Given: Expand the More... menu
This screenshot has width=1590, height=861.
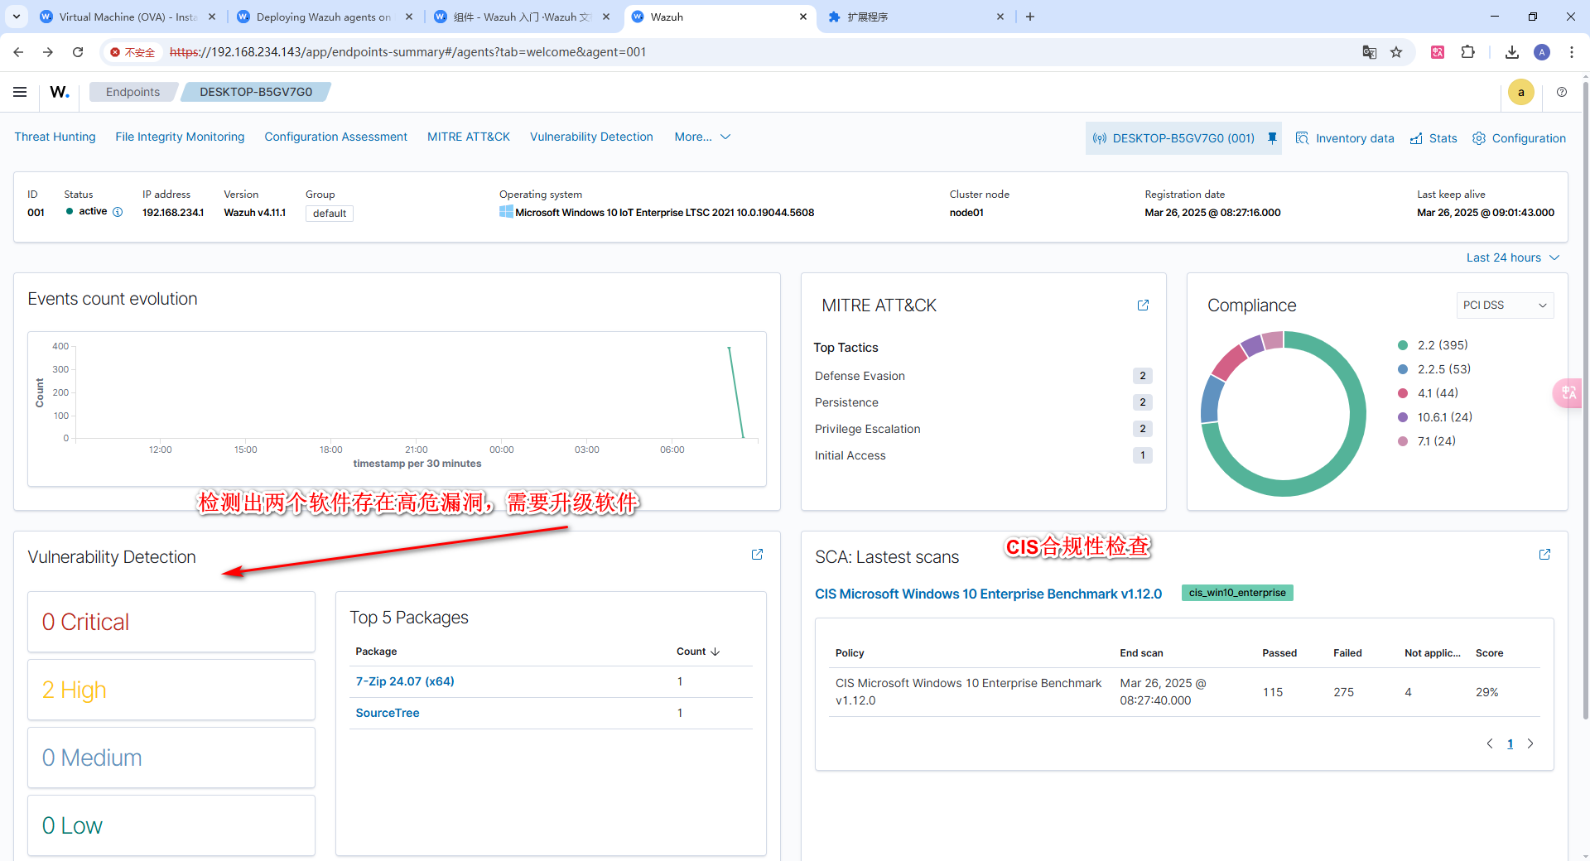Looking at the screenshot, I should (x=702, y=137).
